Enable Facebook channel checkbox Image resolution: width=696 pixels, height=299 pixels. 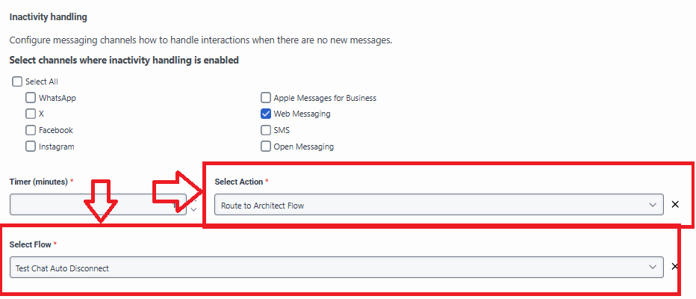pos(31,130)
